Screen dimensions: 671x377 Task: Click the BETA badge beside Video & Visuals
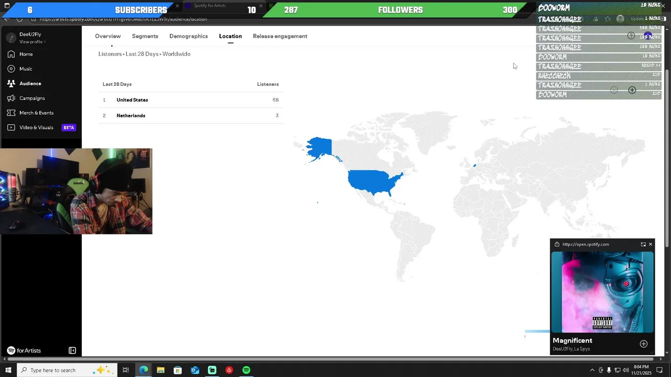point(69,128)
